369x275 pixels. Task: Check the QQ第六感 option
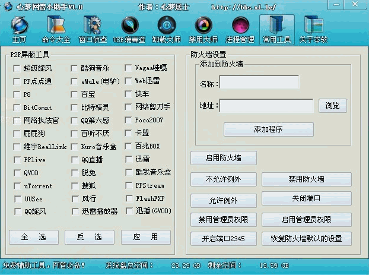pos(74,121)
